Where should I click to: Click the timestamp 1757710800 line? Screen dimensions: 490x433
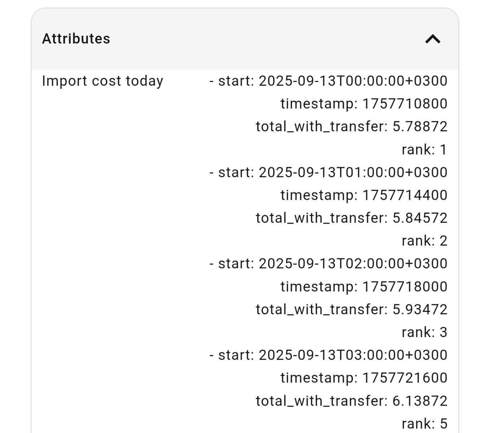pyautogui.click(x=364, y=104)
